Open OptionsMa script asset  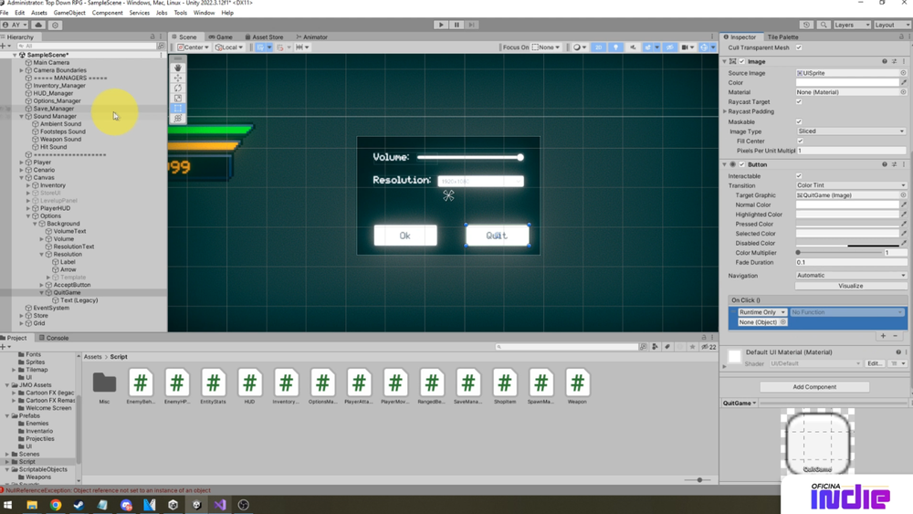pos(322,386)
